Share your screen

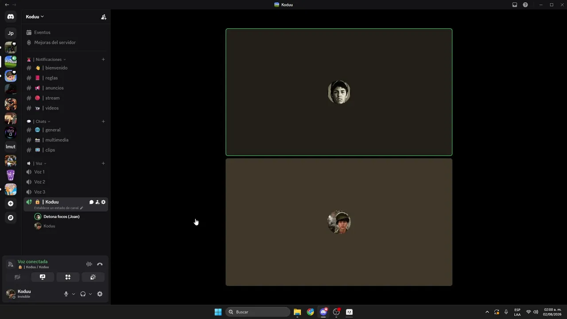[43, 277]
